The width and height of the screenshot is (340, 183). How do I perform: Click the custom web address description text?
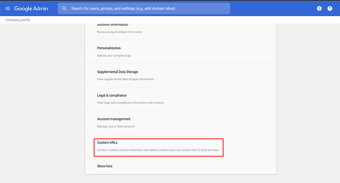(x=158, y=150)
